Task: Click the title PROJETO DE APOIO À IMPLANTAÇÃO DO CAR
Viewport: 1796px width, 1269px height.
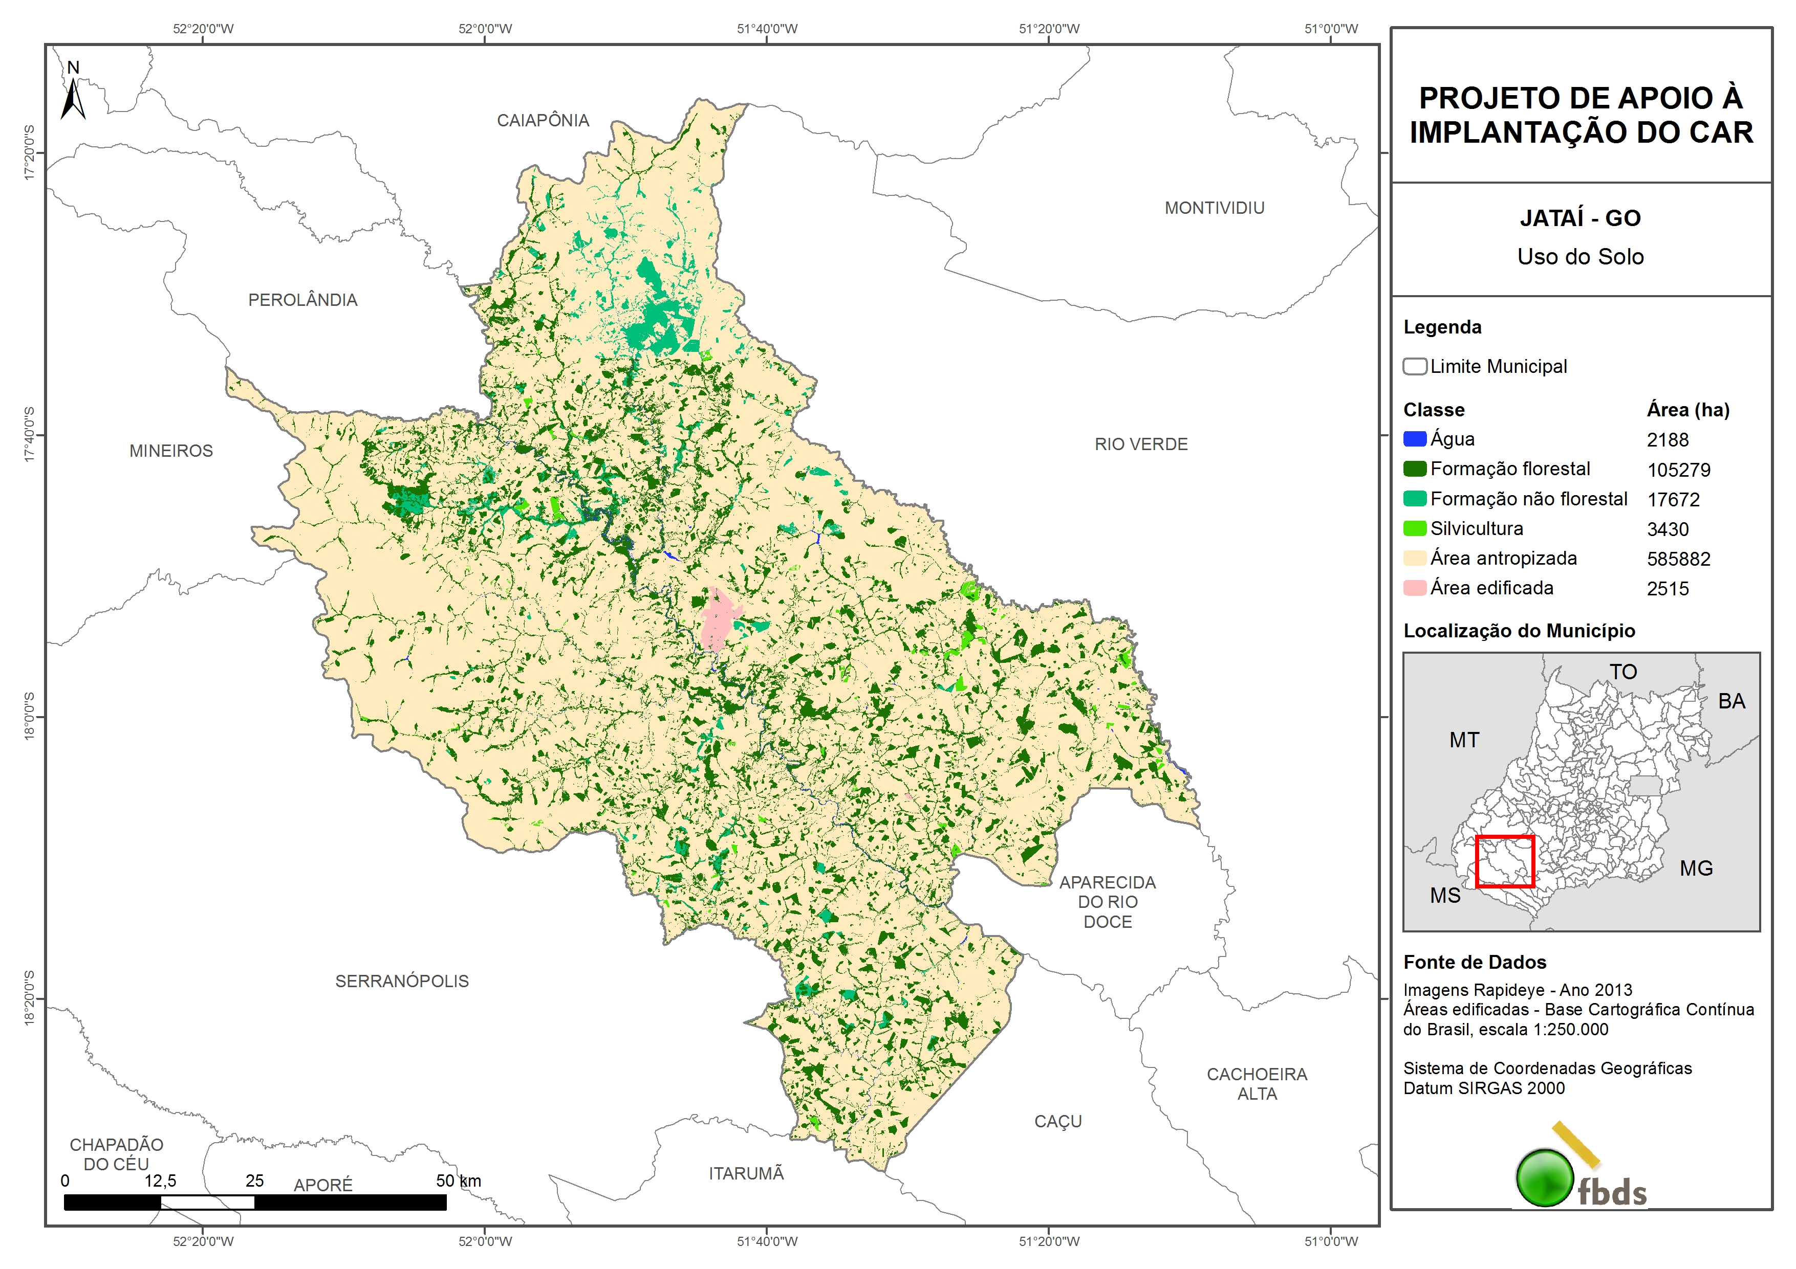Action: pos(1581,115)
